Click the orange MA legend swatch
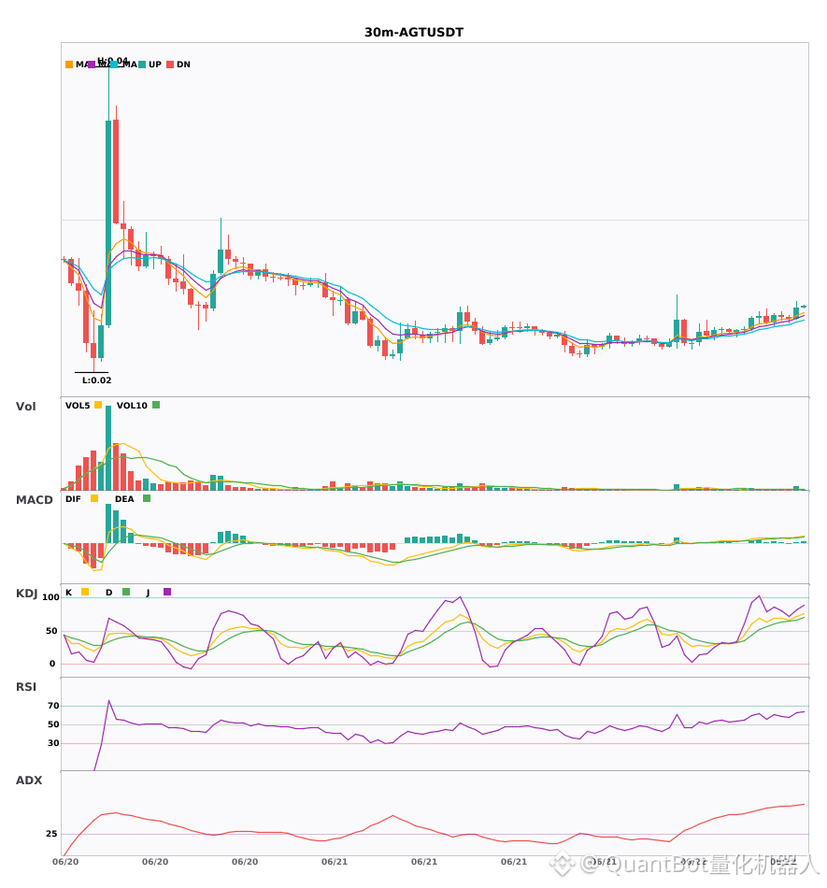Screen dimensions: 827x888 (x=69, y=64)
